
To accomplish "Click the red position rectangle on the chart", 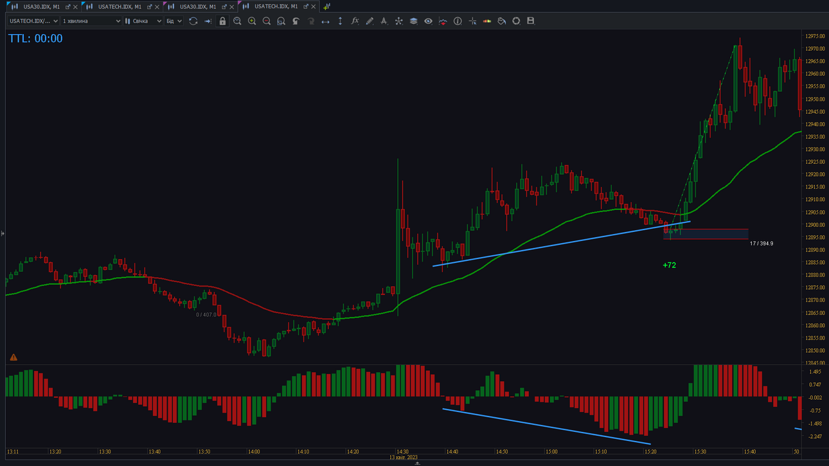I will point(706,234).
